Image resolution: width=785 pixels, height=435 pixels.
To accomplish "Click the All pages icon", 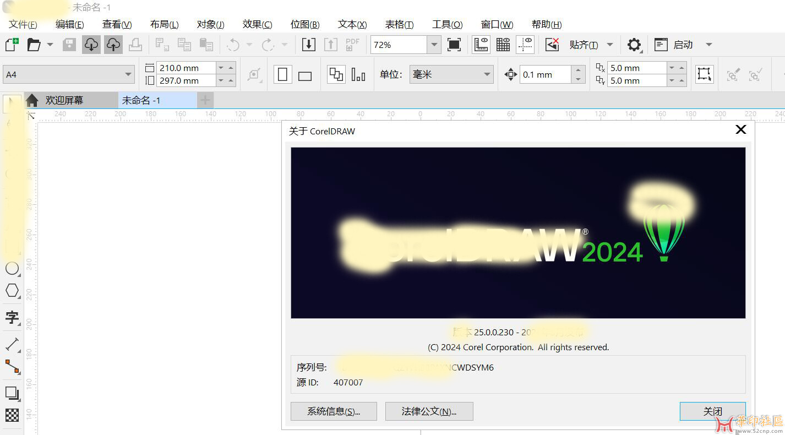I will click(x=336, y=74).
